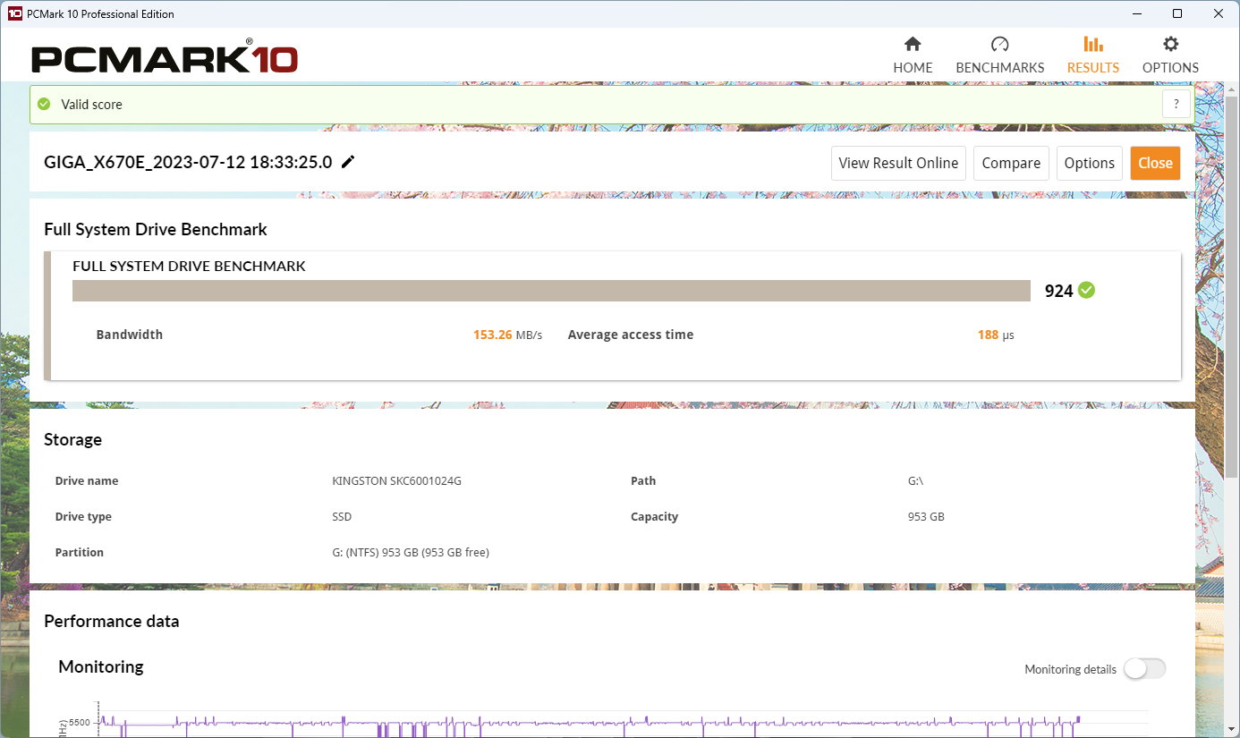This screenshot has height=738, width=1240.
Task: Toggle the Monitoring details switch
Action: (x=1145, y=669)
